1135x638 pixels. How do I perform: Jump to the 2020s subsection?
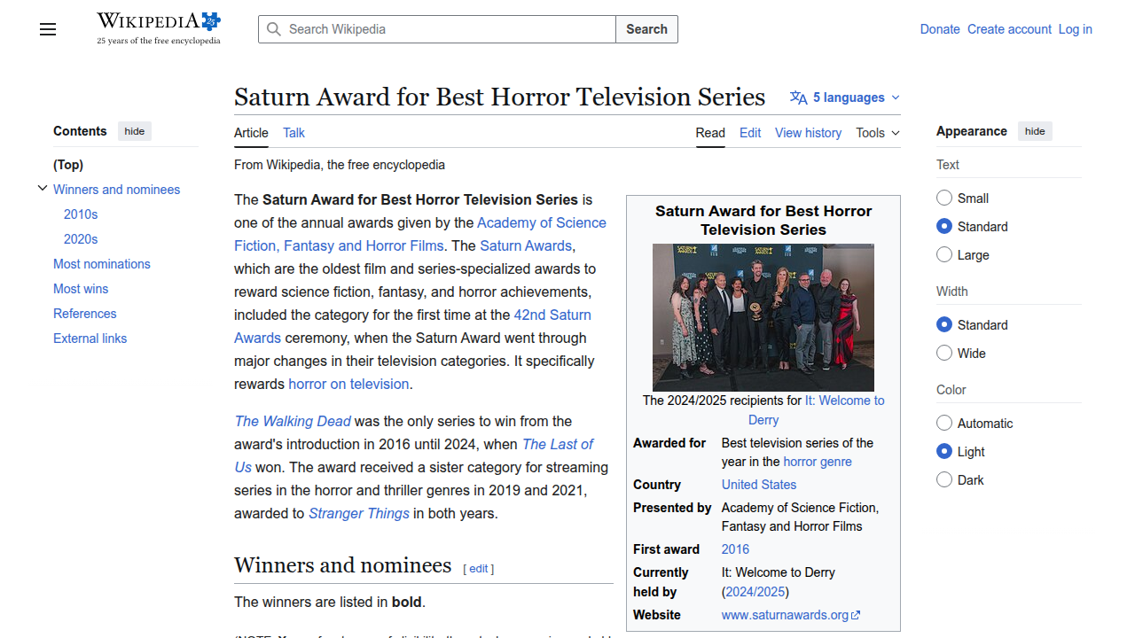click(81, 239)
